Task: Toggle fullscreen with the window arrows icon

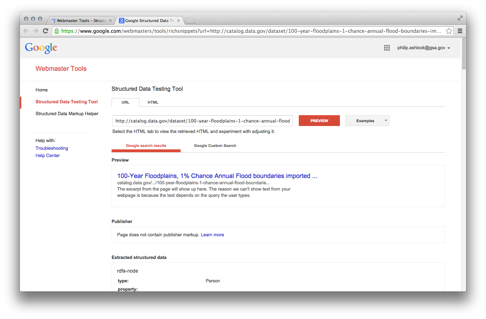Action: pyautogui.click(x=460, y=18)
